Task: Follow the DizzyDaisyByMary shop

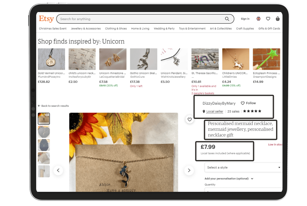Action: click(248, 103)
